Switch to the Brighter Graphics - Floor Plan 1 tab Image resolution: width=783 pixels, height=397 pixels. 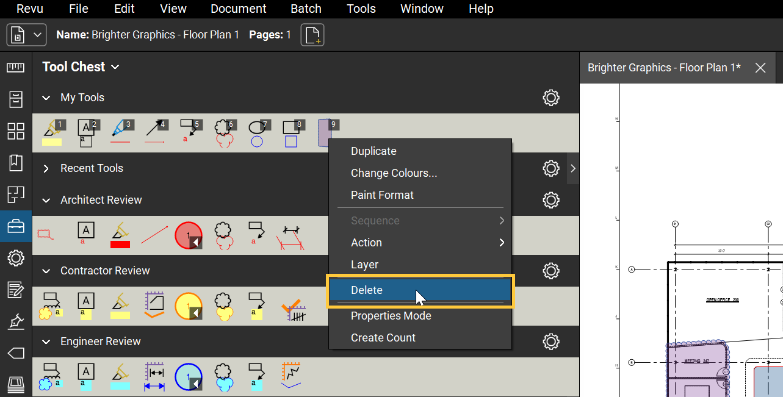coord(663,68)
